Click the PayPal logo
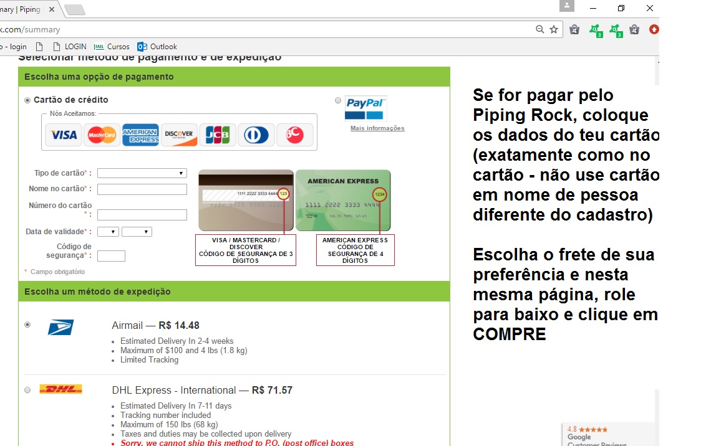The width and height of the screenshot is (711, 446). 365,108
